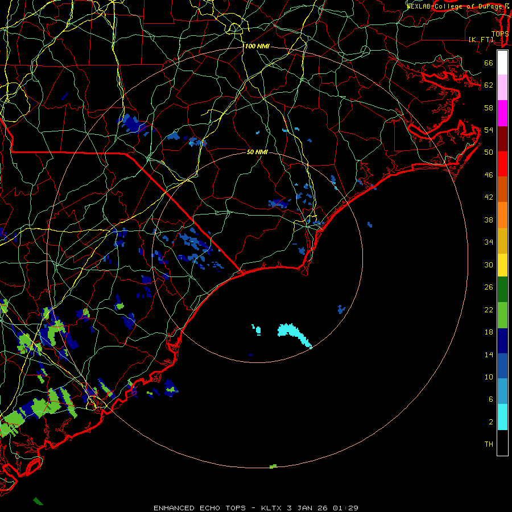Click the "50" legend value on the scale

[489, 152]
